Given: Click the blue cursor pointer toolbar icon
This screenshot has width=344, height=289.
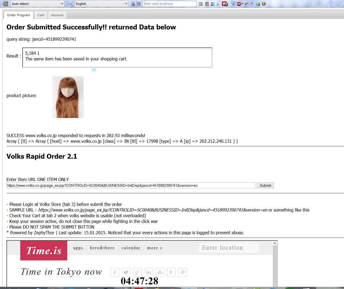Looking at the screenshot, I should [233, 4].
